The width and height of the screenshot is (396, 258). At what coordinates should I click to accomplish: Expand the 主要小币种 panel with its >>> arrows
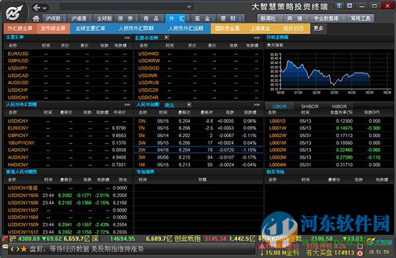click(x=257, y=38)
